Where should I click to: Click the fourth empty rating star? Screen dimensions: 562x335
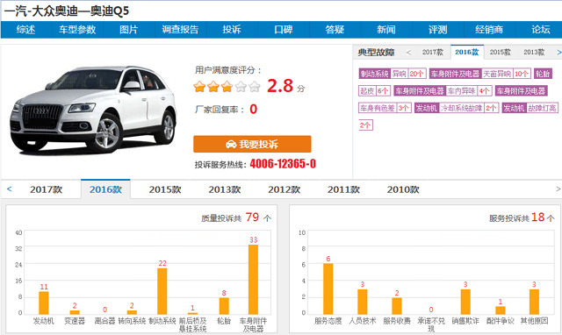241,87
